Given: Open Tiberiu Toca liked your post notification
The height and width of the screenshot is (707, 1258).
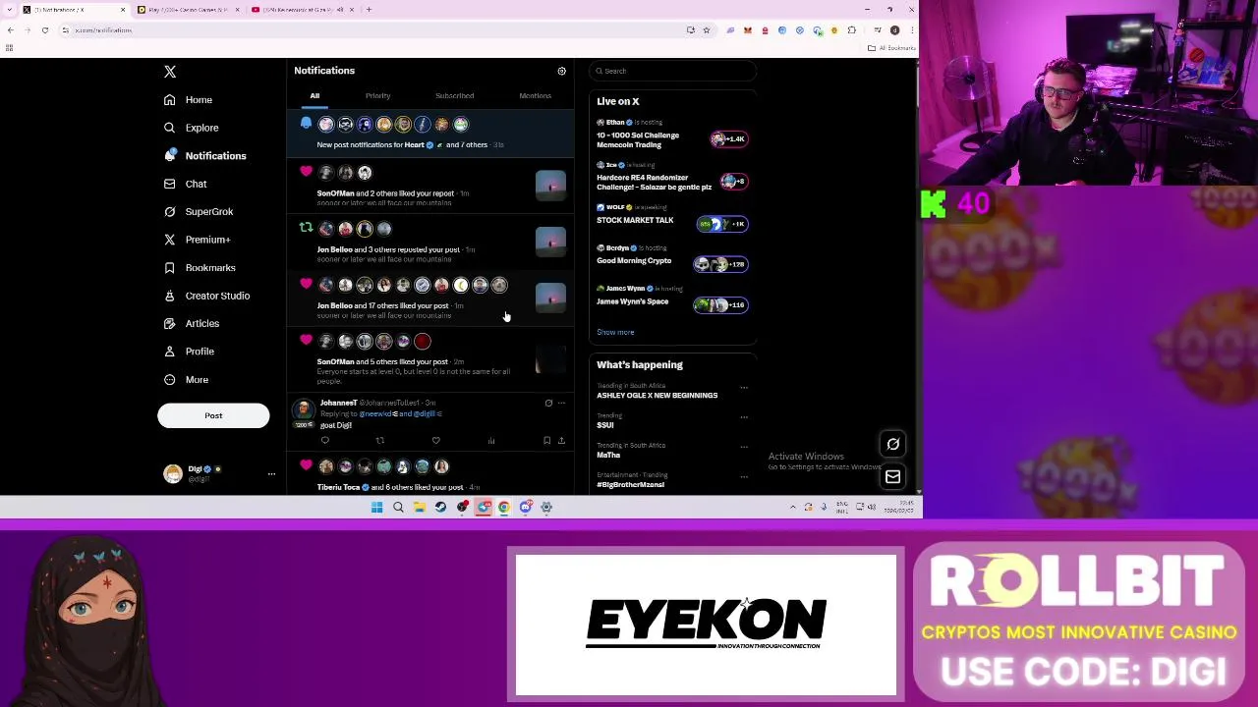Looking at the screenshot, I should click(x=430, y=475).
